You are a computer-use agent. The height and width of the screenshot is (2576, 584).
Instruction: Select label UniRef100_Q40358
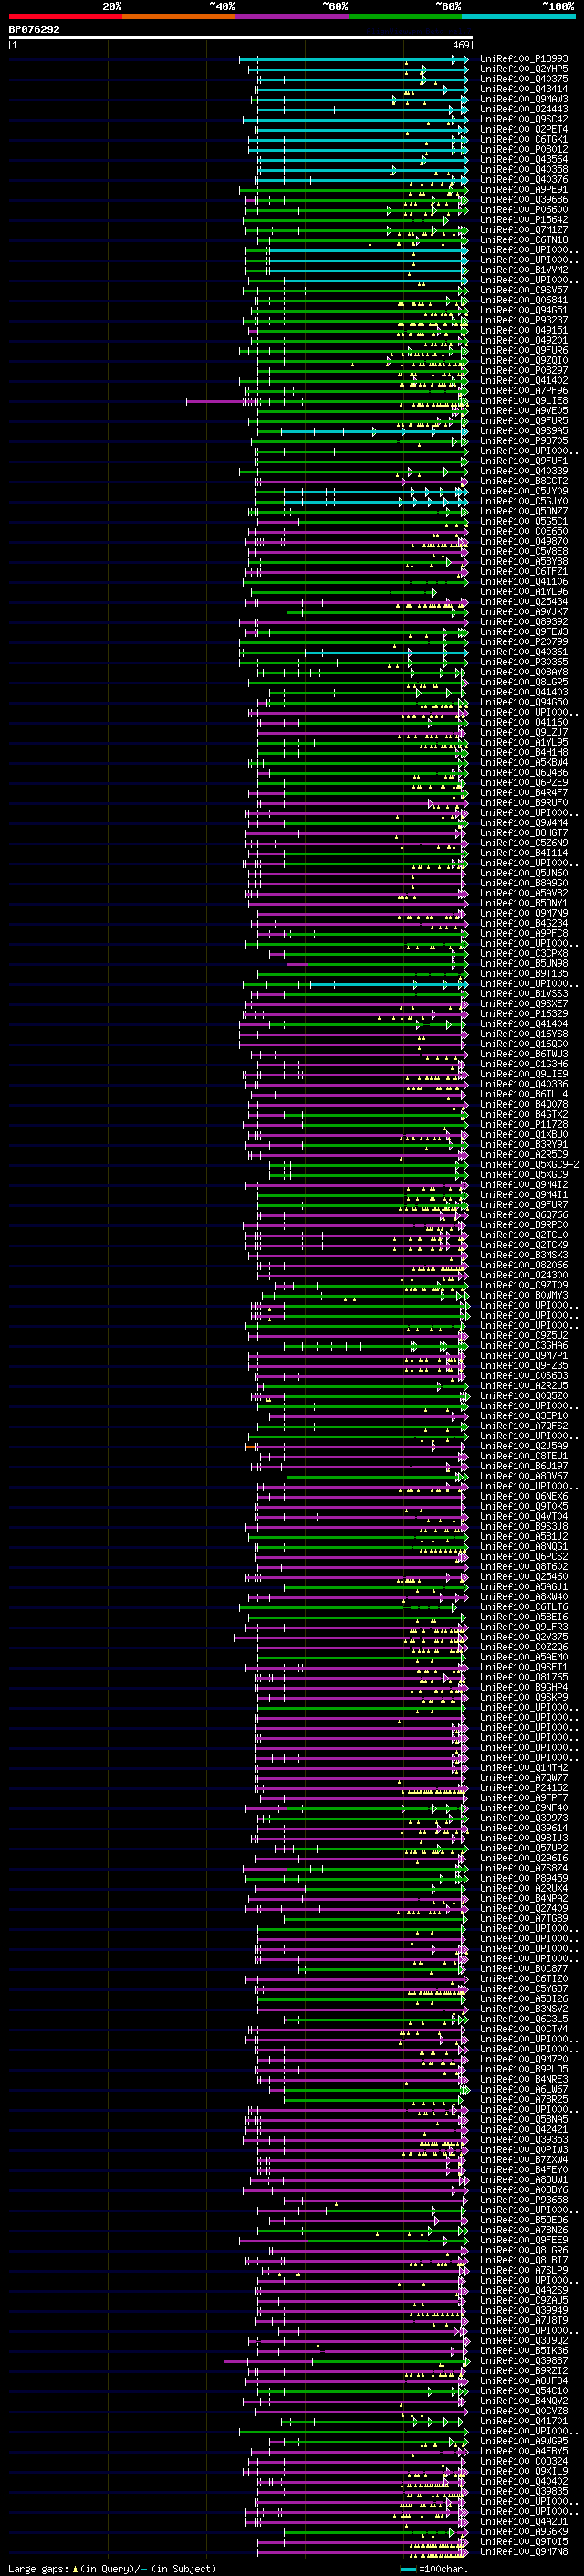(x=523, y=170)
